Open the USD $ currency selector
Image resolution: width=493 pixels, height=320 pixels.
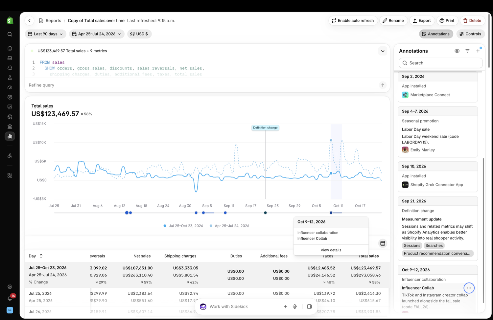139,34
